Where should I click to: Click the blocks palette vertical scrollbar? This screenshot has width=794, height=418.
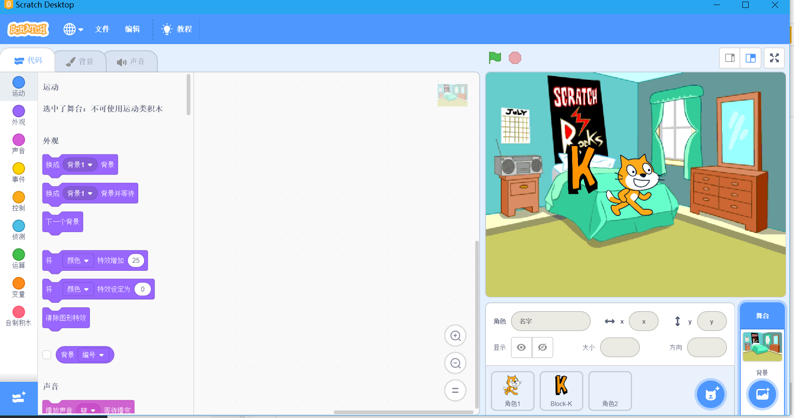click(189, 95)
